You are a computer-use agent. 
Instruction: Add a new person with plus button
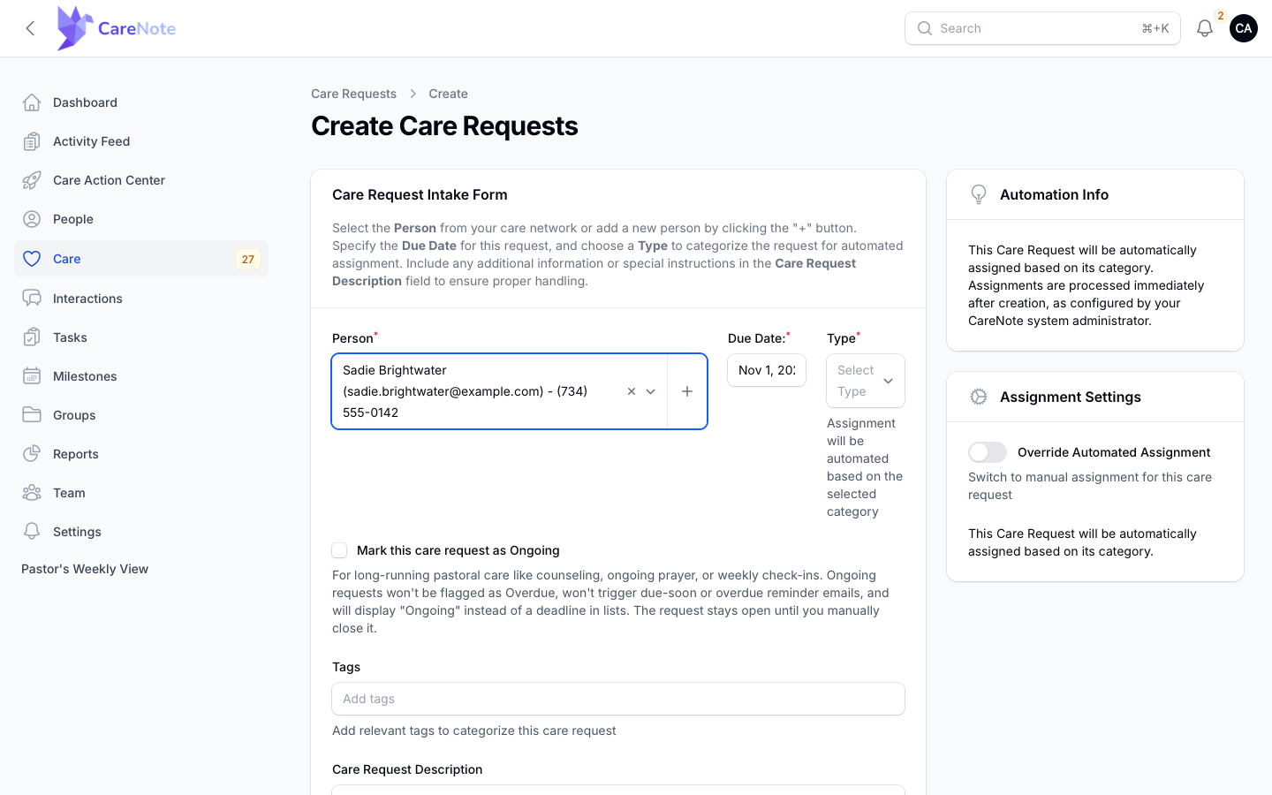click(687, 391)
